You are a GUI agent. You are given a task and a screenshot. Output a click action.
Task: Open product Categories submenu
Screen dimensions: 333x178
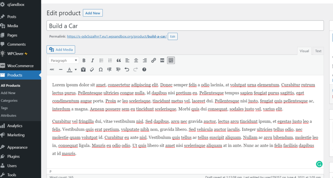click(9, 101)
